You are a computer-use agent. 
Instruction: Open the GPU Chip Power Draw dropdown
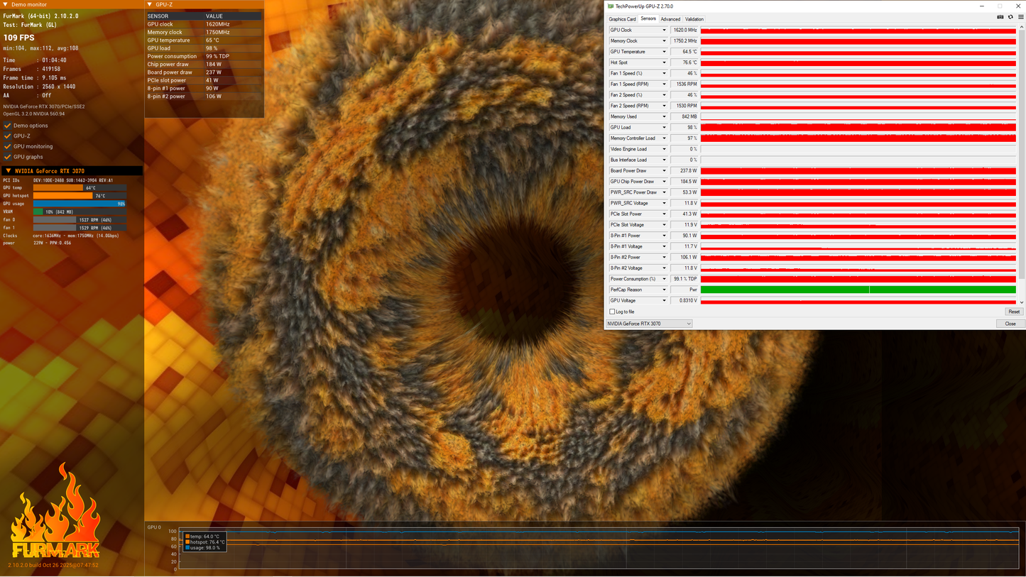point(664,182)
